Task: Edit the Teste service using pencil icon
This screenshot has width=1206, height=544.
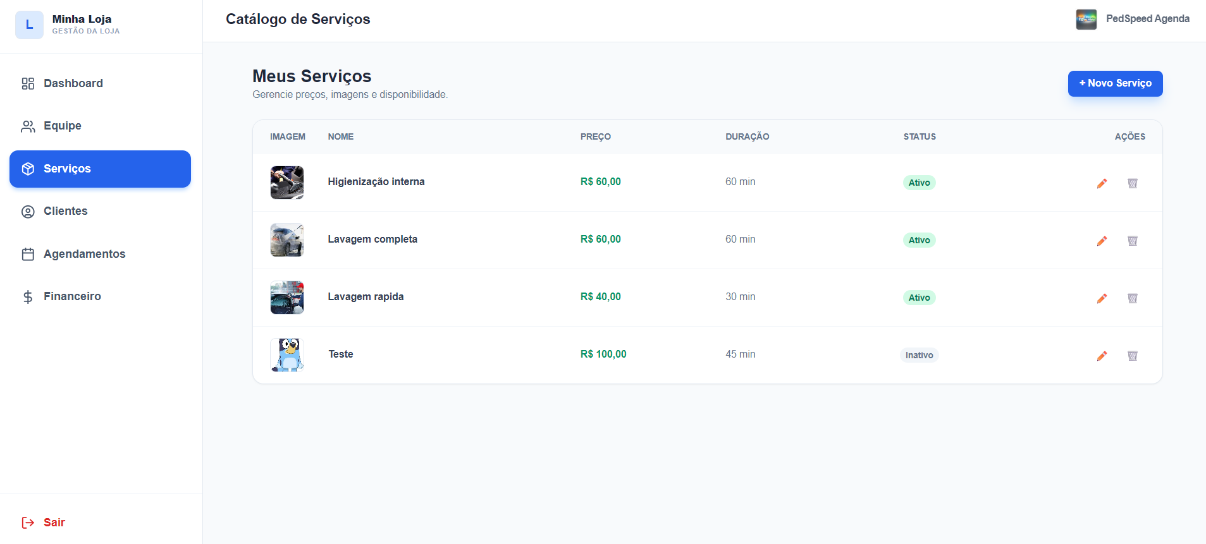Action: coord(1102,356)
